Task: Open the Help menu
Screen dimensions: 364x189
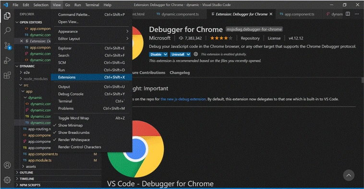Action: tap(107, 5)
